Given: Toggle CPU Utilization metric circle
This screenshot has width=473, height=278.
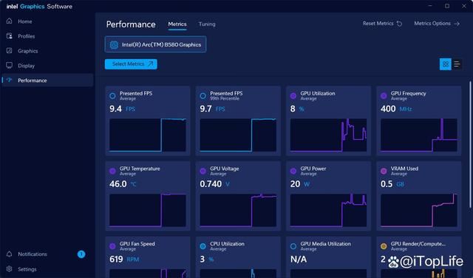Looking at the screenshot, I should (x=203, y=246).
